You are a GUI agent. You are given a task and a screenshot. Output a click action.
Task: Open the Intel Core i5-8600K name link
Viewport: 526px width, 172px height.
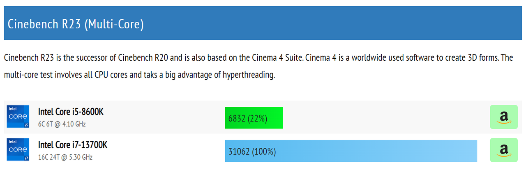coord(70,112)
